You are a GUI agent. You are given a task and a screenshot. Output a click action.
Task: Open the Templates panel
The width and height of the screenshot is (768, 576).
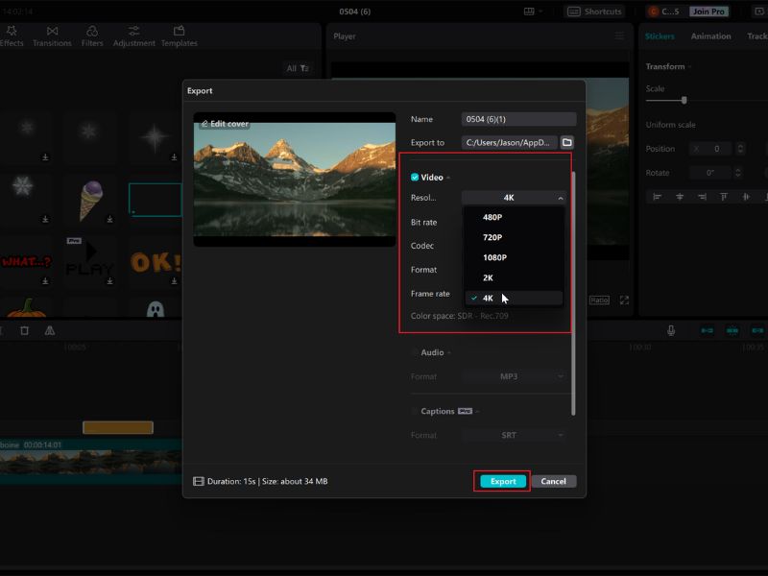(180, 36)
